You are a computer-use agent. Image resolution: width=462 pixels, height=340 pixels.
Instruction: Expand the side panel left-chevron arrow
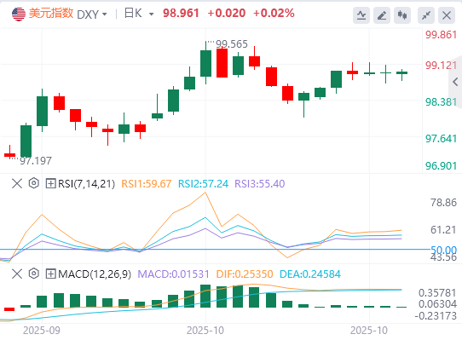(x=455, y=82)
